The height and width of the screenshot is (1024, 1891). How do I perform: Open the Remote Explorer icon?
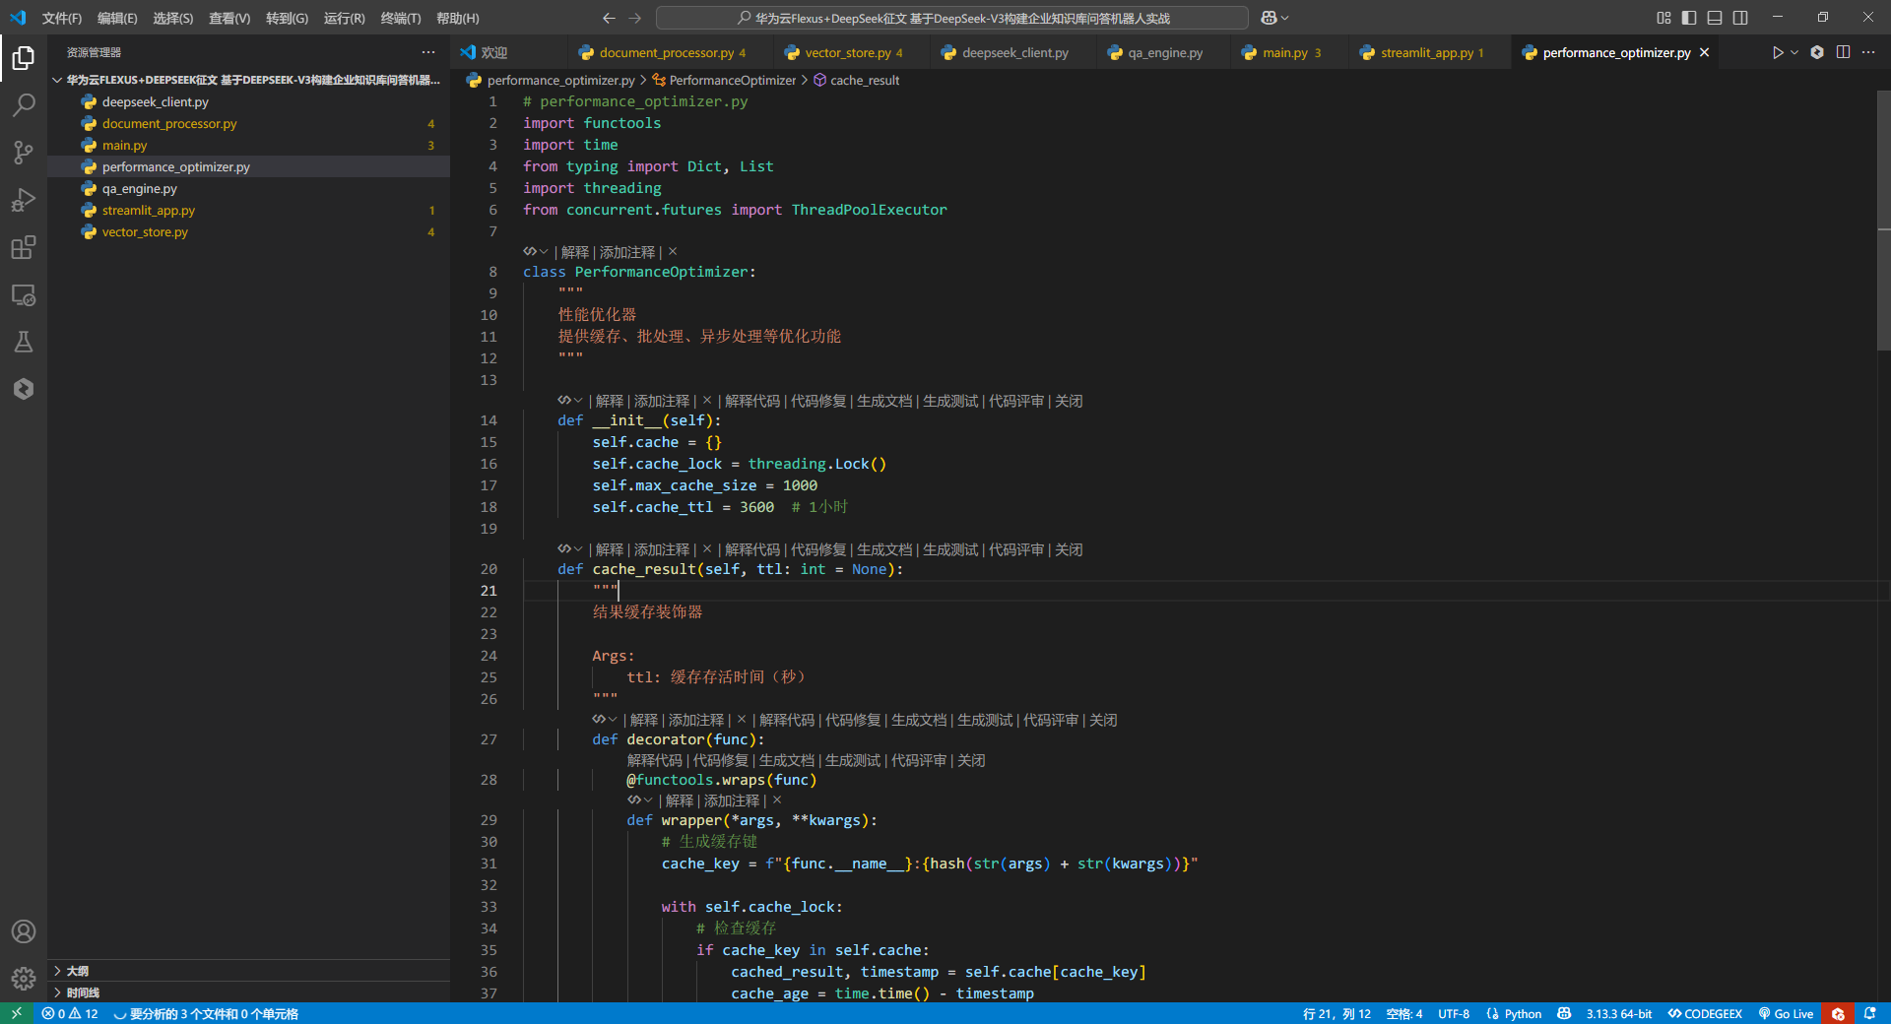click(24, 294)
